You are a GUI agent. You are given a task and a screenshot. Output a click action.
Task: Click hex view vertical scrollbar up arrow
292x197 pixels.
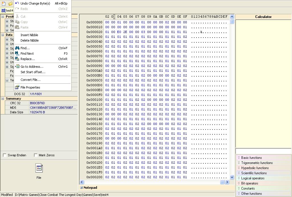point(232,17)
